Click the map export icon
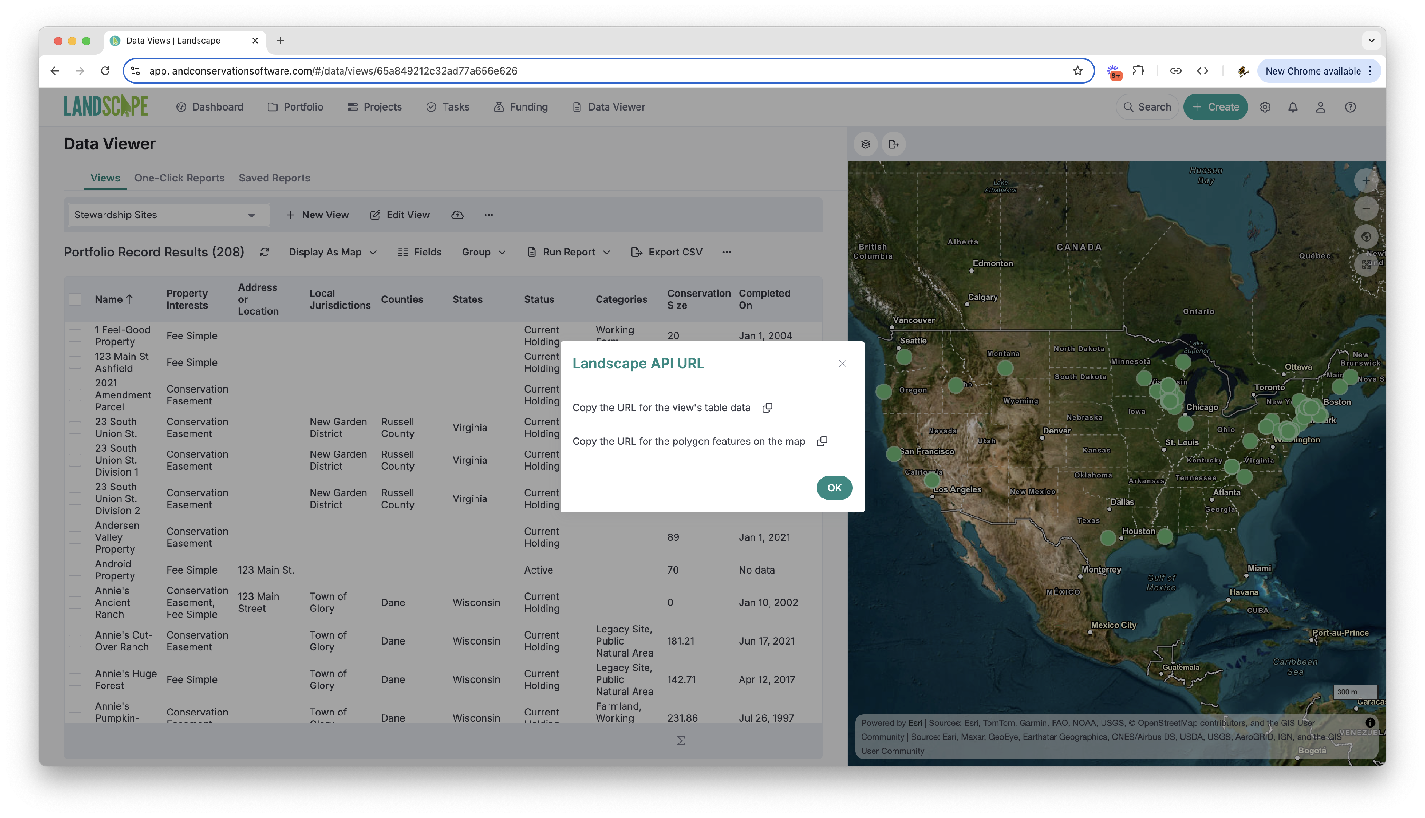Screen dimensions: 1425x818 click(x=893, y=144)
